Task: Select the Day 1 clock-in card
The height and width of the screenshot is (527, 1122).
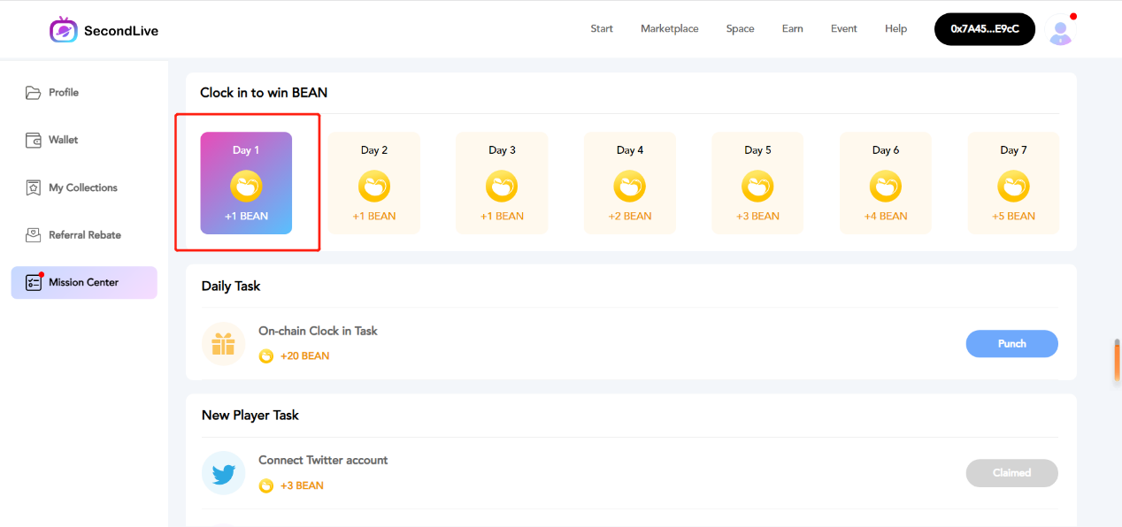Action: 246,183
